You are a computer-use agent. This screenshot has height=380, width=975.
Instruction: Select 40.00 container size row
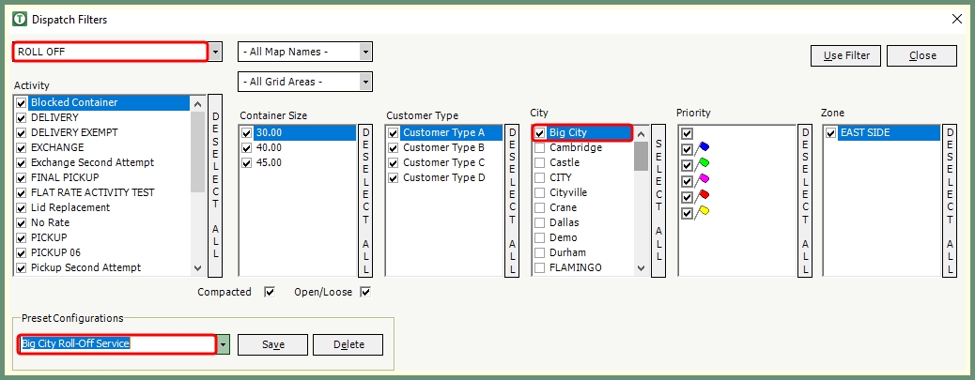coord(269,148)
